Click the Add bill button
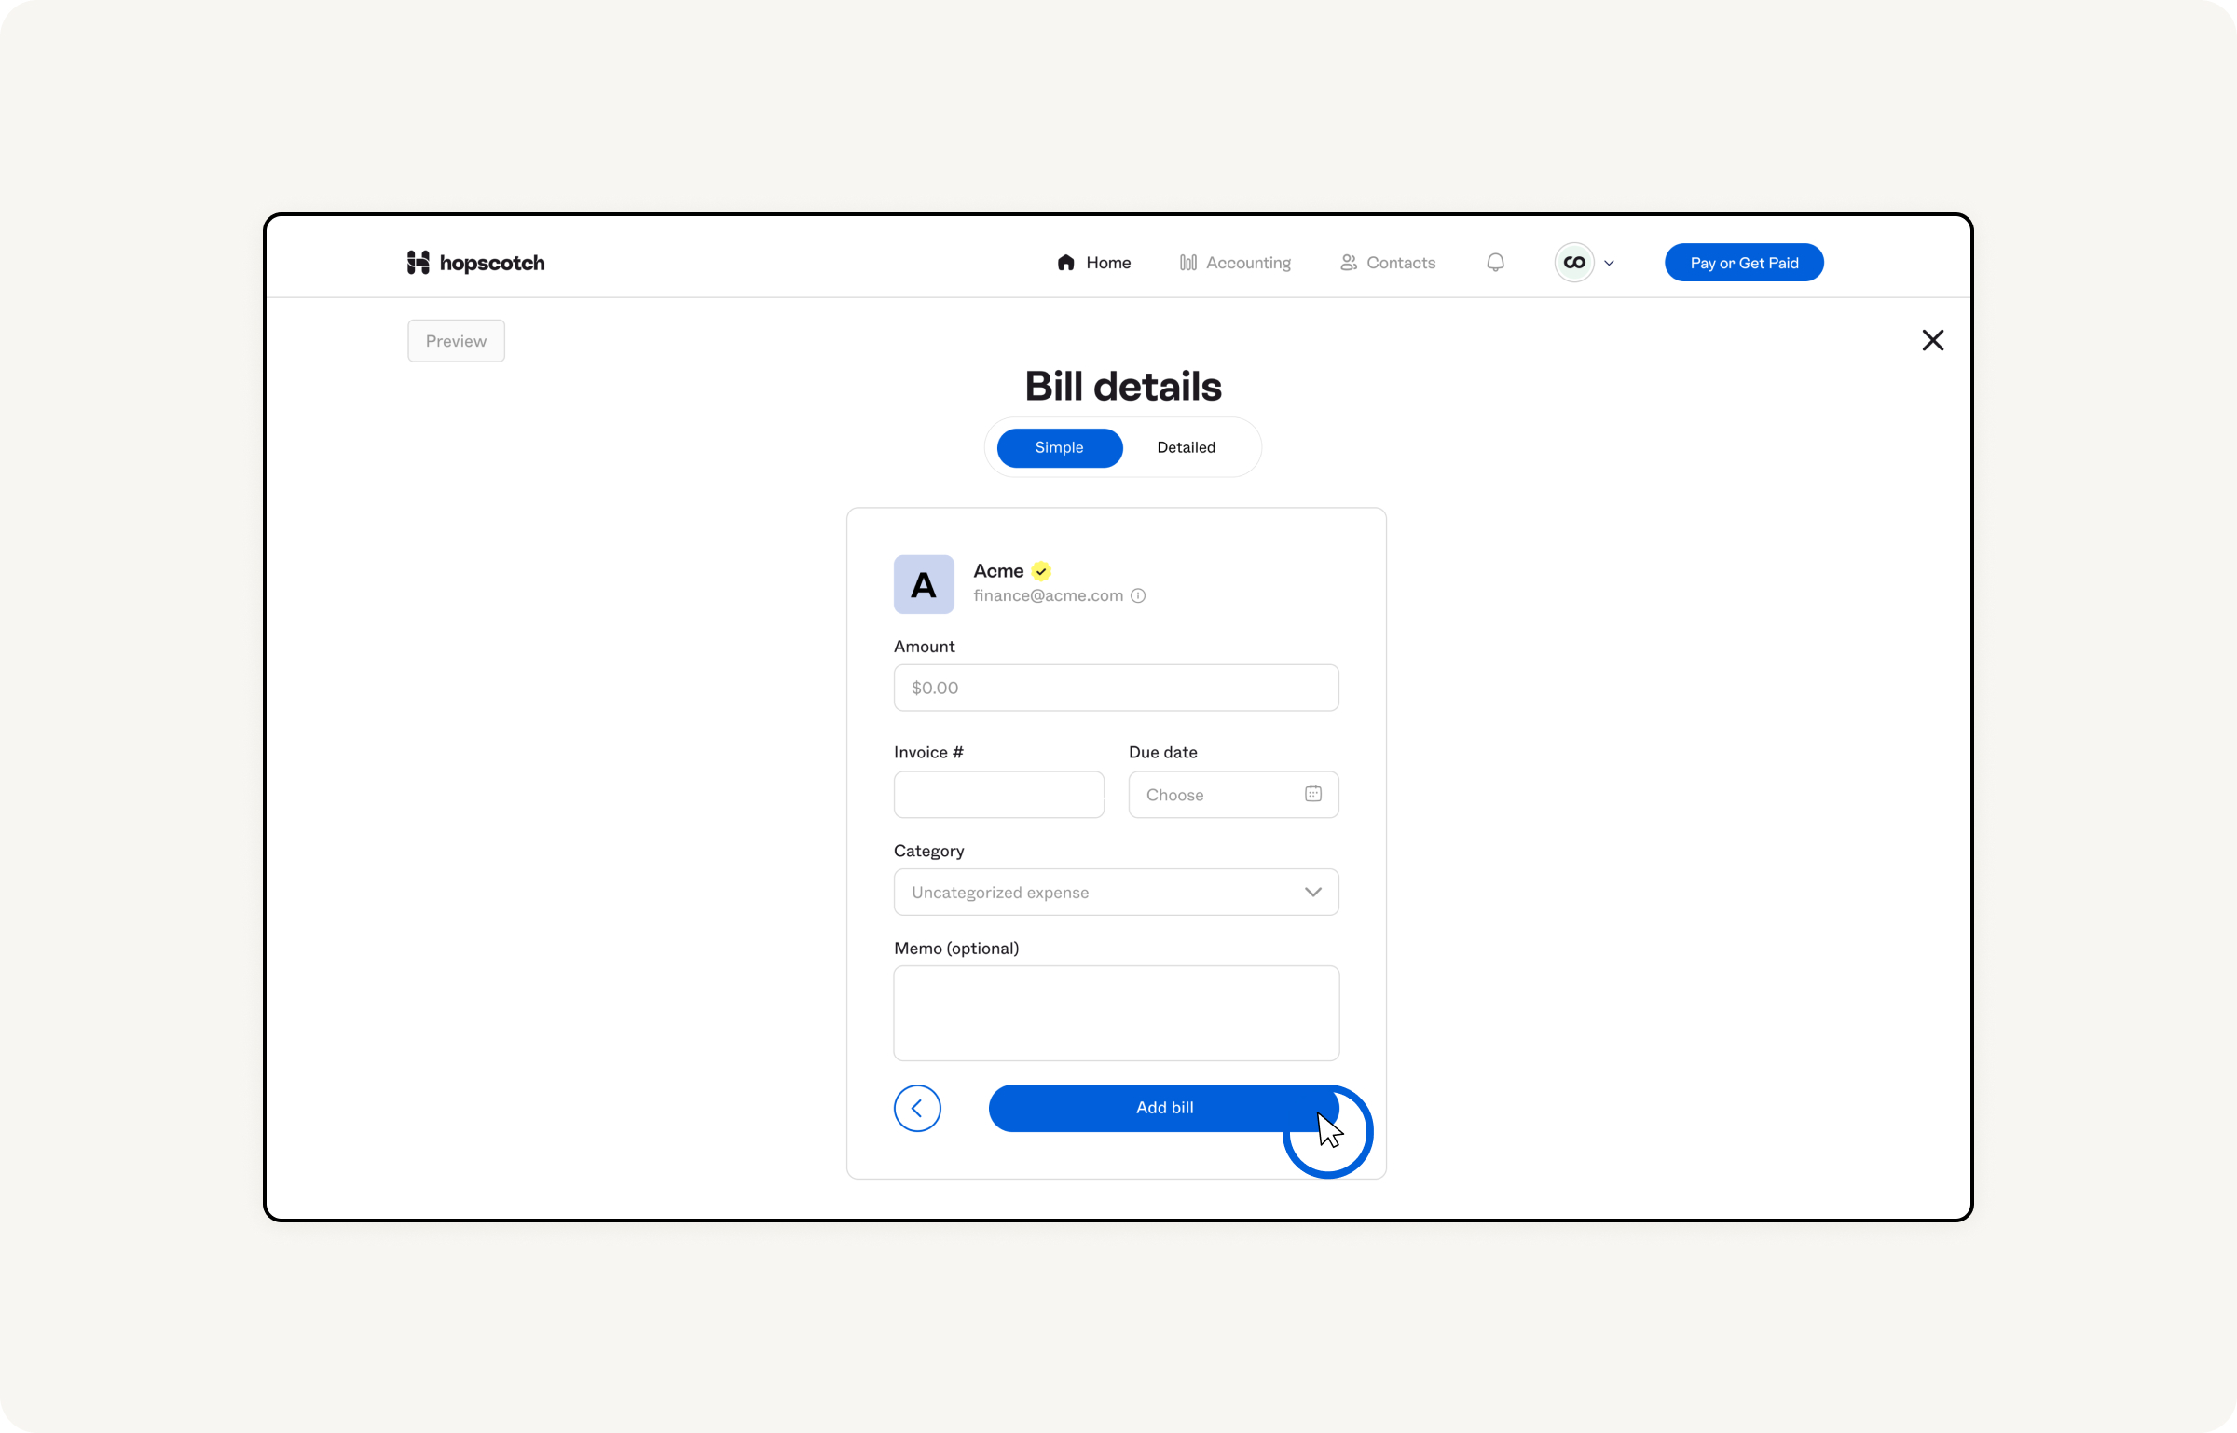The width and height of the screenshot is (2237, 1433). [1164, 1107]
